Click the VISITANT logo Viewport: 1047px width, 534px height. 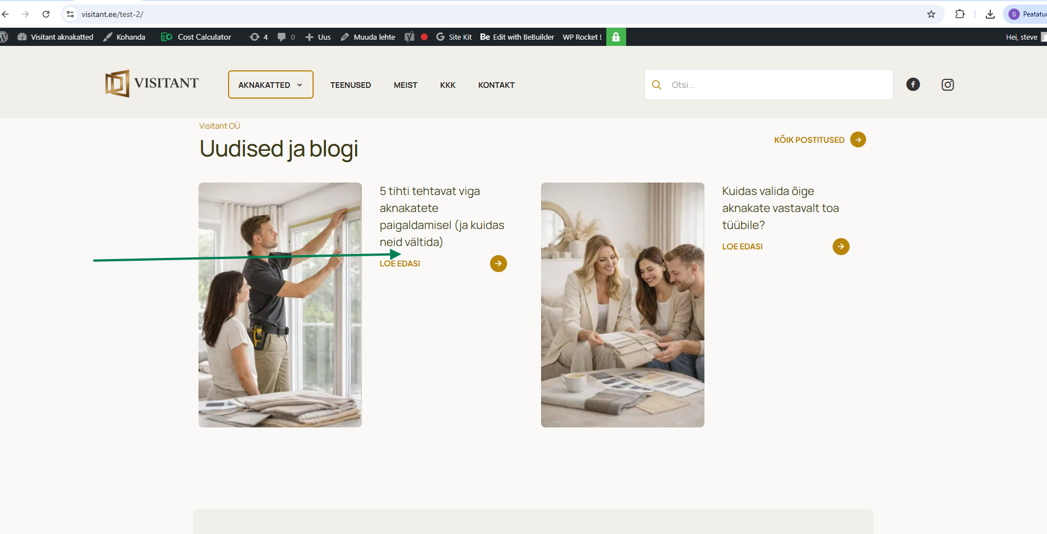[x=152, y=83]
